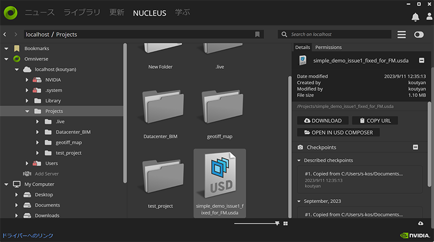The width and height of the screenshot is (434, 242).
Task: Collapse the September, 2023 checkpoint group
Action: pyautogui.click(x=299, y=201)
